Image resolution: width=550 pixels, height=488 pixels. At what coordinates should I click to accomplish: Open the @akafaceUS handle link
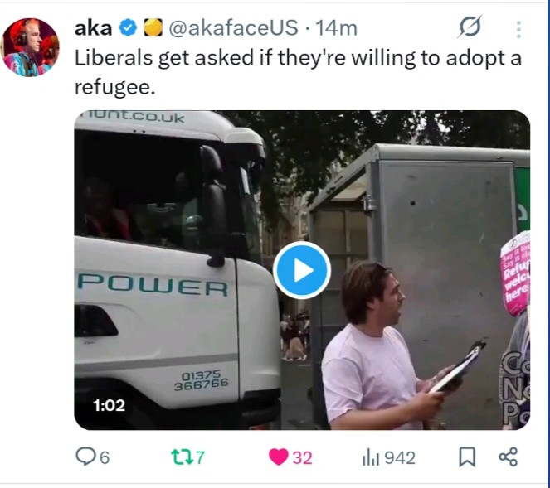click(x=234, y=28)
